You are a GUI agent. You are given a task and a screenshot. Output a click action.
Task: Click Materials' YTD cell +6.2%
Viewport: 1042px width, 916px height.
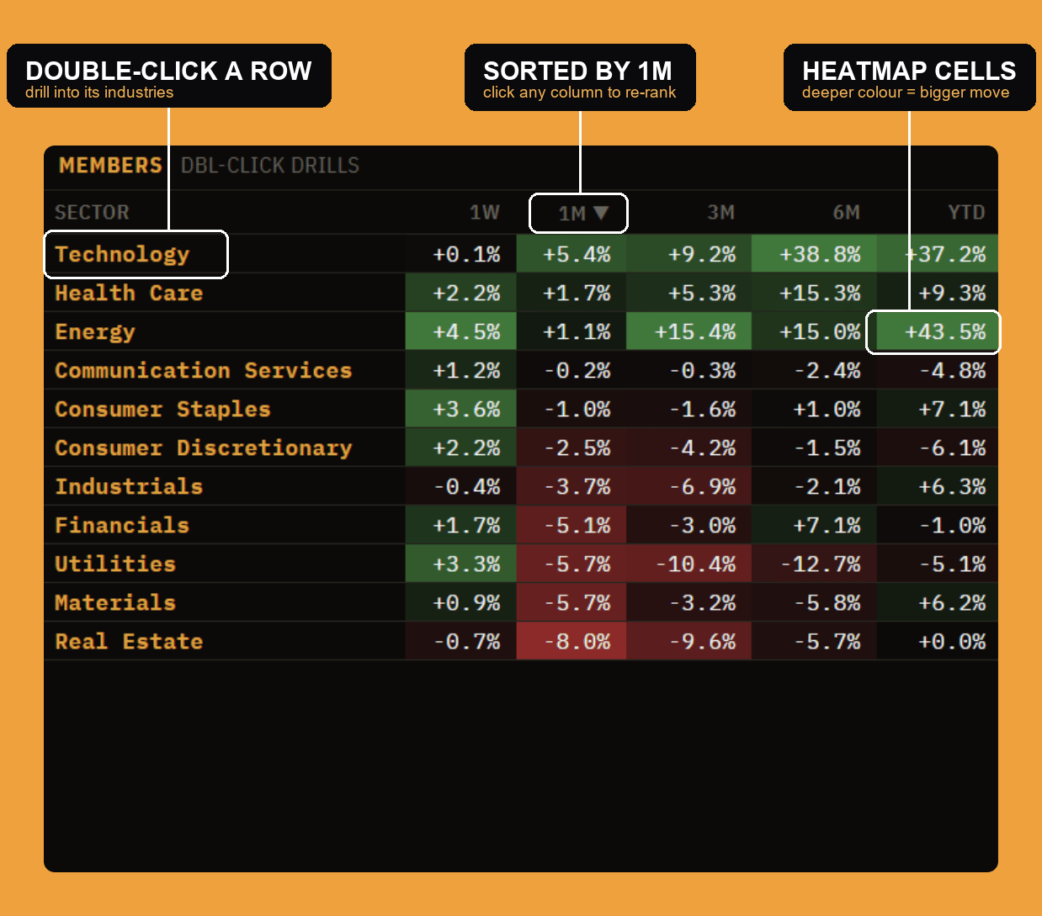(938, 602)
